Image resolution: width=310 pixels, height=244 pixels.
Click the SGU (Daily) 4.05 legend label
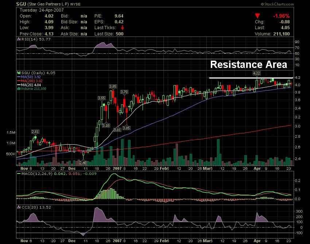coord(38,73)
